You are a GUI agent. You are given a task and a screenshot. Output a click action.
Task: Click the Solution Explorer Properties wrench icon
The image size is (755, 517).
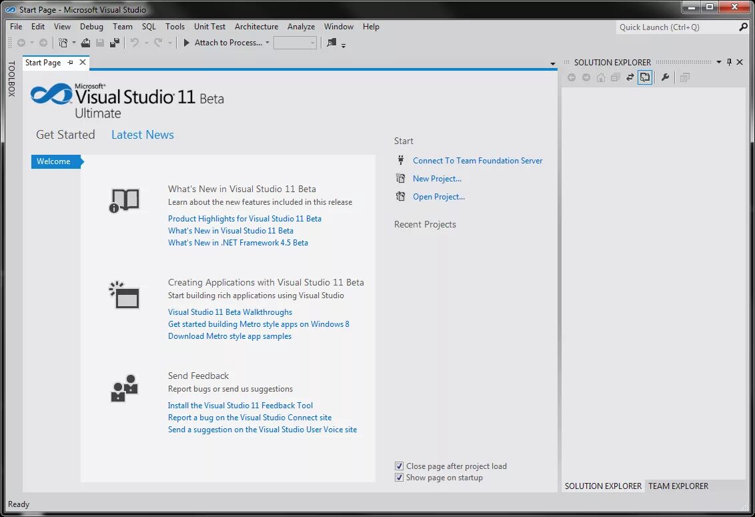[666, 77]
